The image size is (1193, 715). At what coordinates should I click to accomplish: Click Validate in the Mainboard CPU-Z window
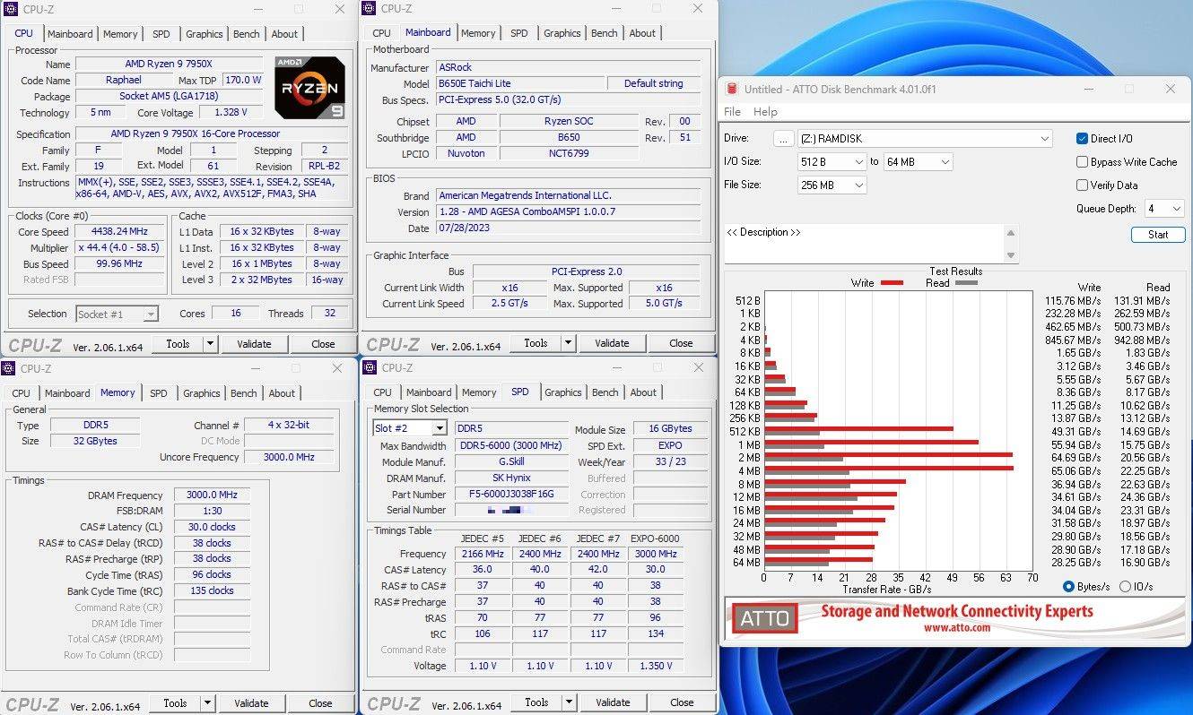point(613,342)
